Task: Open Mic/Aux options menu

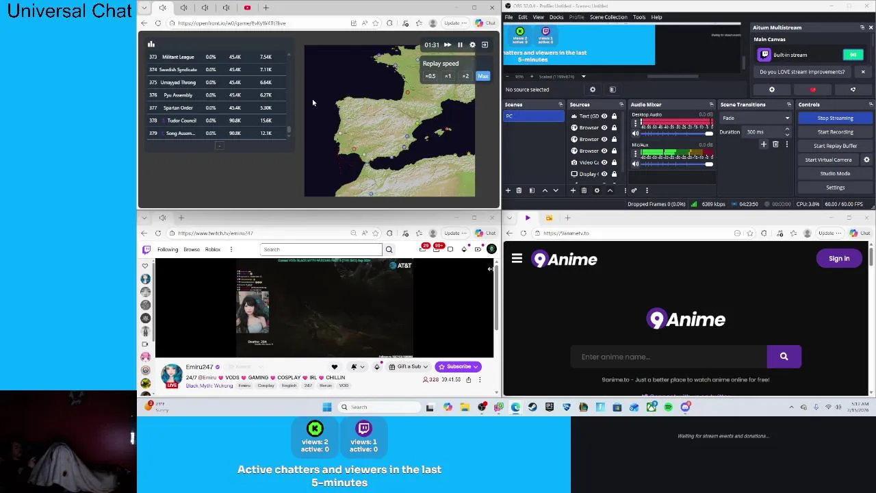Action: click(x=635, y=154)
